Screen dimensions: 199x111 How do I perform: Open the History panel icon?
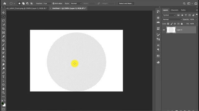coord(158,12)
